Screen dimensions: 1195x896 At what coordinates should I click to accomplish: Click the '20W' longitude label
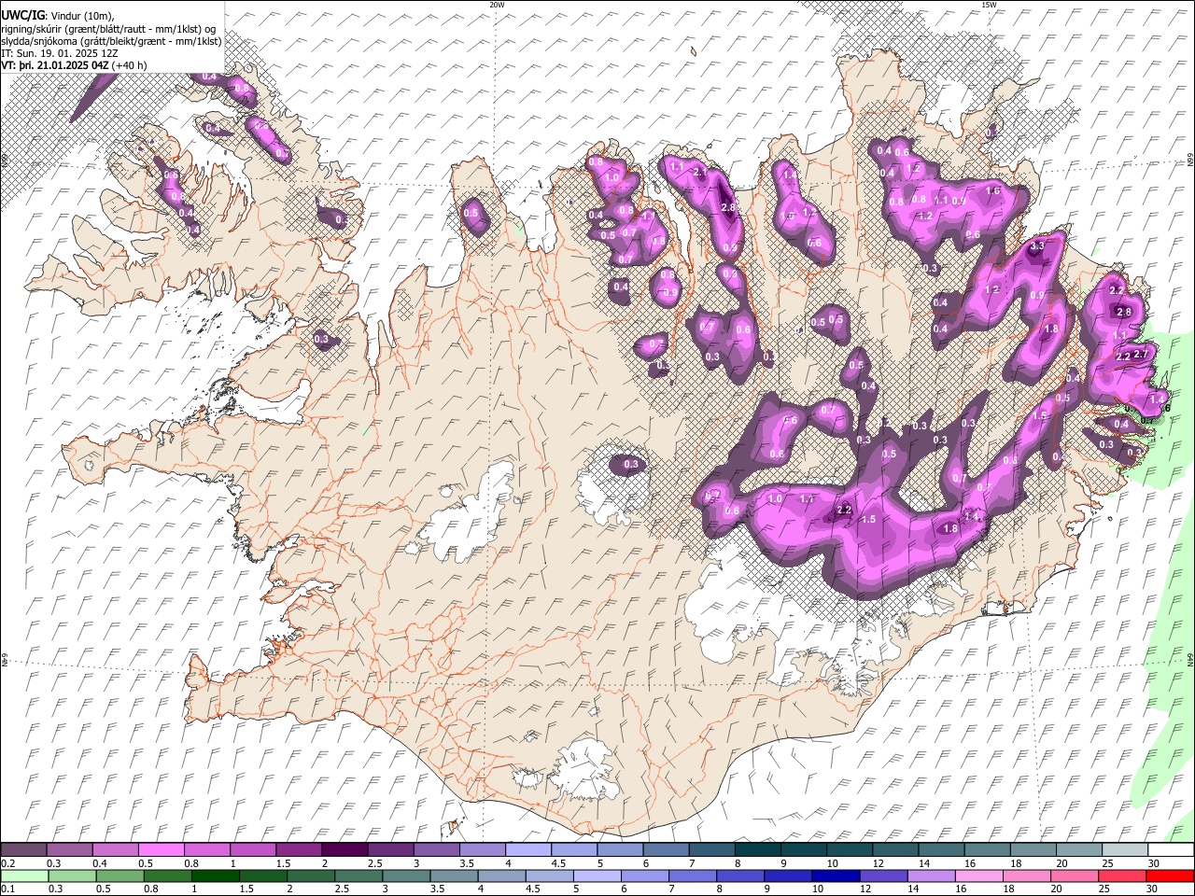click(x=497, y=5)
